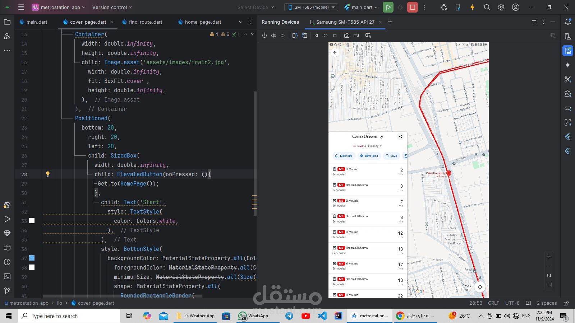Screen dimensions: 575x323
Task: Switch to the main.dart editor tab
Action: point(33,22)
